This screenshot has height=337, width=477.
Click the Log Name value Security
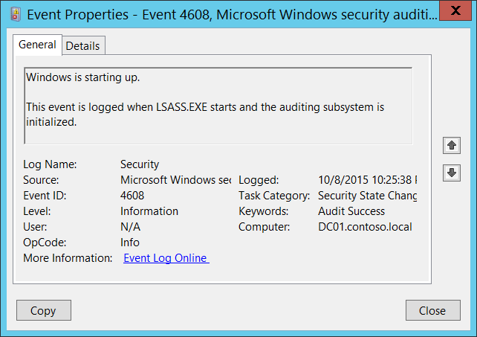140,164
